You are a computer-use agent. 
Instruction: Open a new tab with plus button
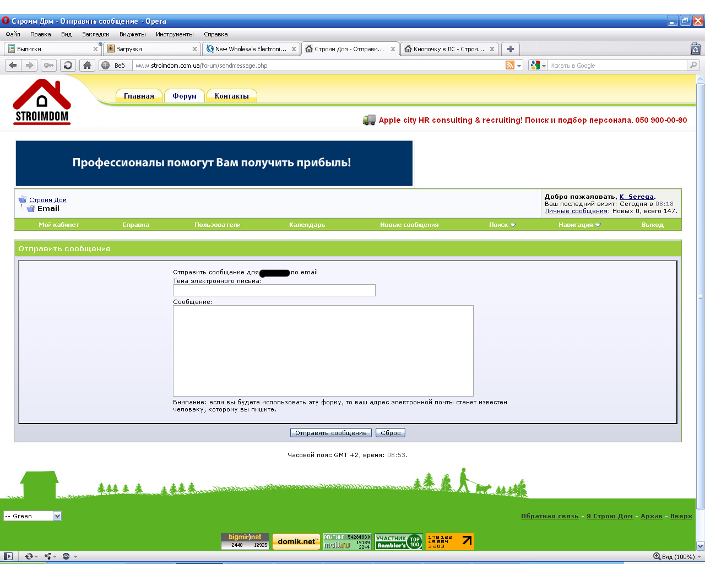pyautogui.click(x=511, y=49)
